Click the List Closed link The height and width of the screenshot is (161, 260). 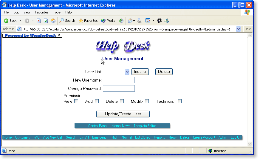point(143,137)
